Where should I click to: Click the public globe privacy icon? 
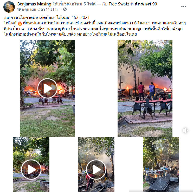[65, 9]
